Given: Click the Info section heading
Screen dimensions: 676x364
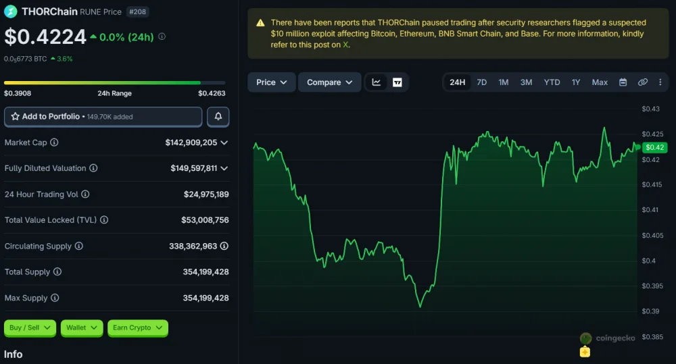Looking at the screenshot, I should [13, 354].
